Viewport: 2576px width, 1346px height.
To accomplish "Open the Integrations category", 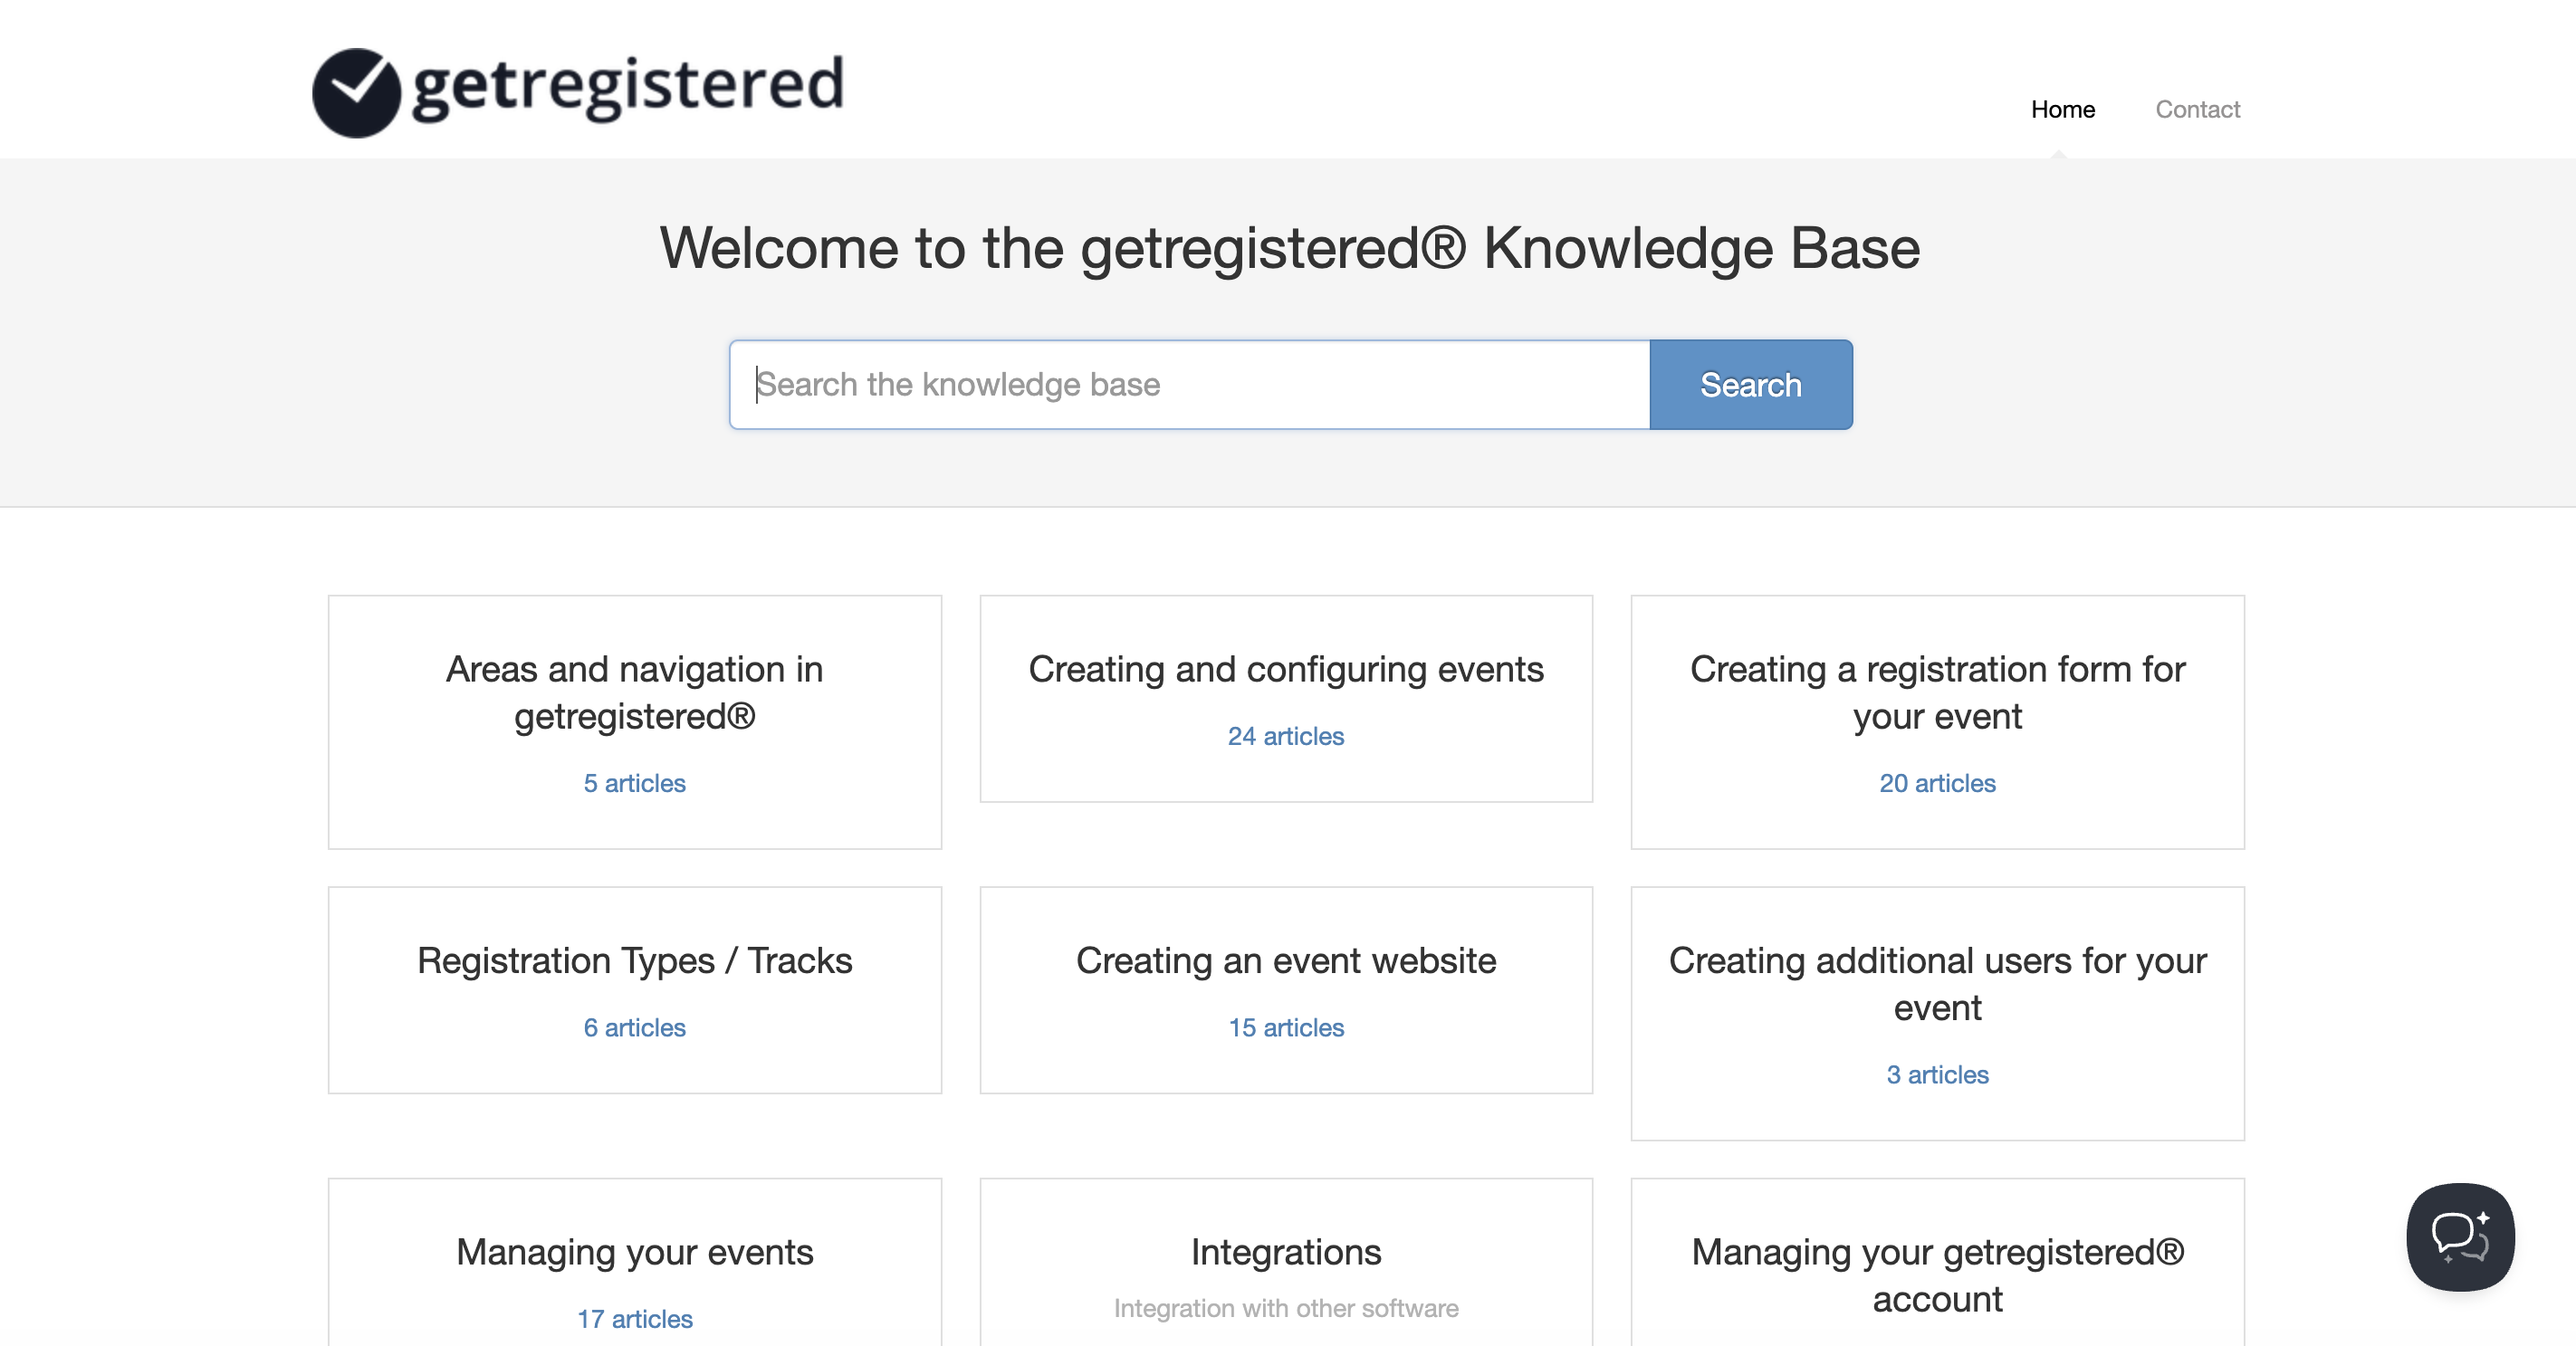I will click(1285, 1252).
